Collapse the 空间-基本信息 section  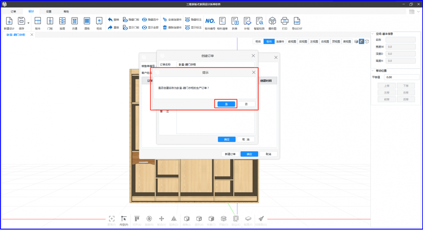point(373,34)
